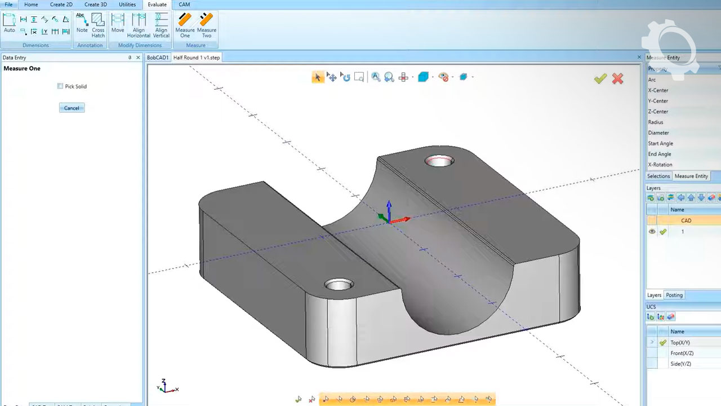
Task: Click the Zoom All magnifier icon
Action: coord(375,77)
